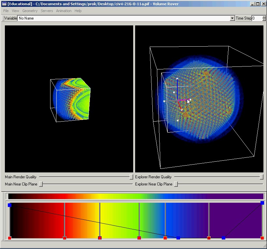The image size is (267, 249).
Task: Click into the Time Step input field
Action: (257, 18)
